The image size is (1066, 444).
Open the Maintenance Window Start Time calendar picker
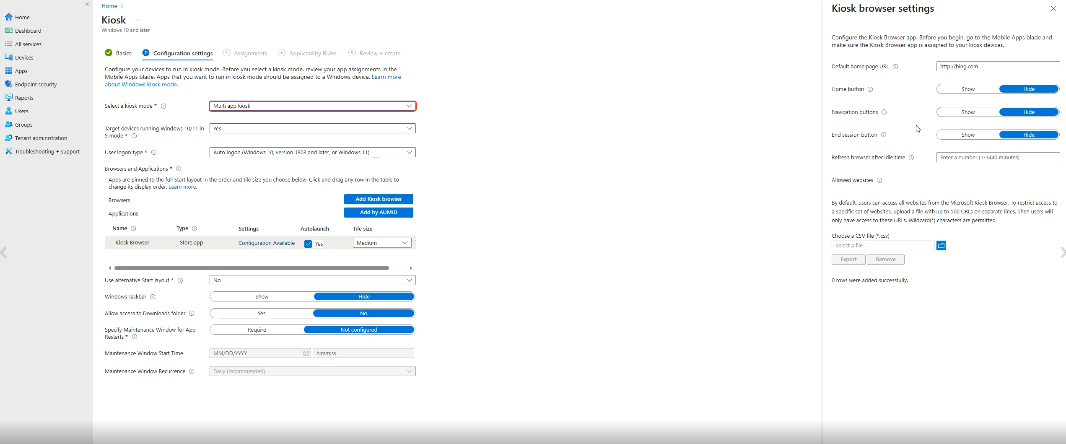(x=305, y=353)
